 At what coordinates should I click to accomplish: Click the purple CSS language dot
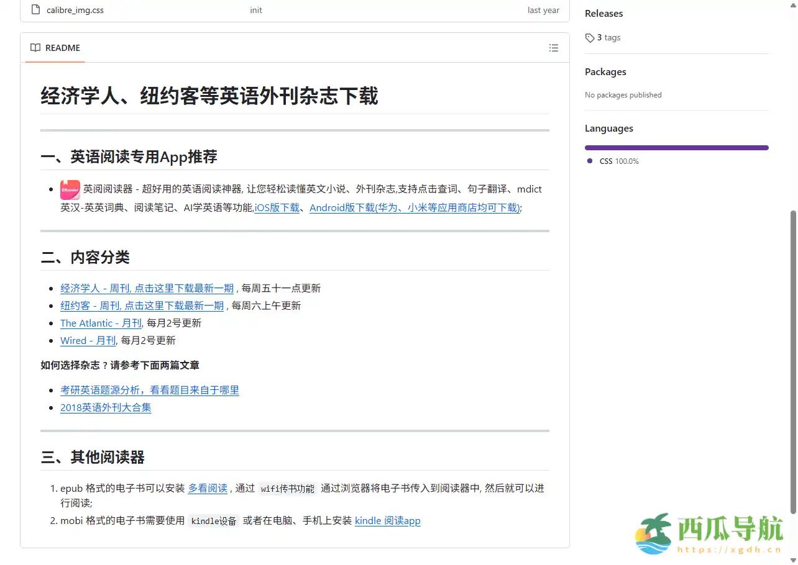(x=589, y=161)
